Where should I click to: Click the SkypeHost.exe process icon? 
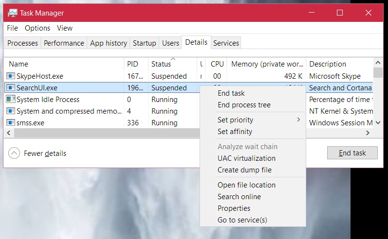[x=11, y=76]
